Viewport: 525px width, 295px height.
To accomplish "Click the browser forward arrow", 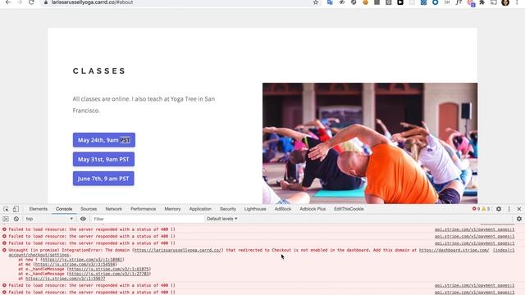I will 20,2.
